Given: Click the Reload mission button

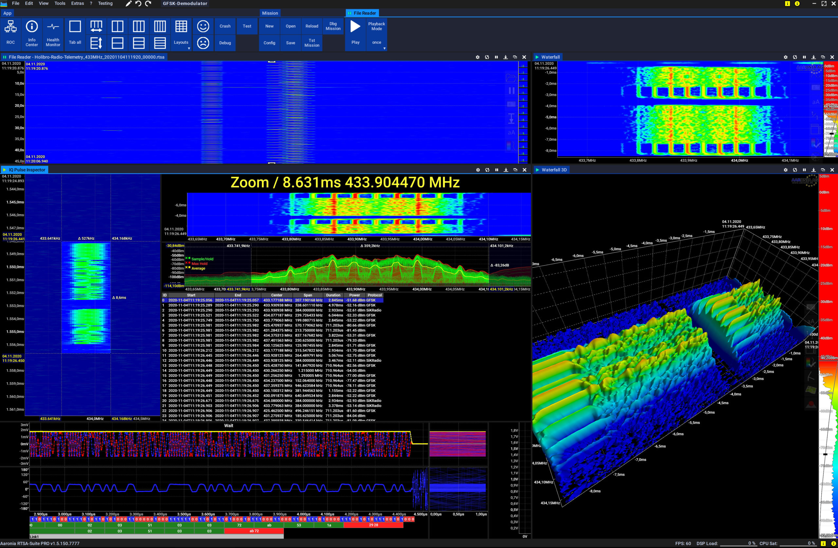Looking at the screenshot, I should 312,26.
